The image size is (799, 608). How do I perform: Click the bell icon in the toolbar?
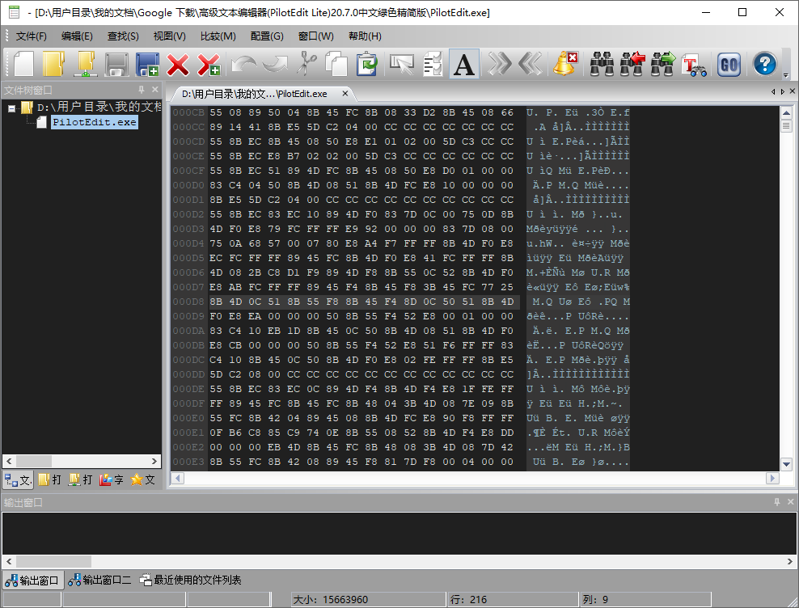[x=564, y=64]
